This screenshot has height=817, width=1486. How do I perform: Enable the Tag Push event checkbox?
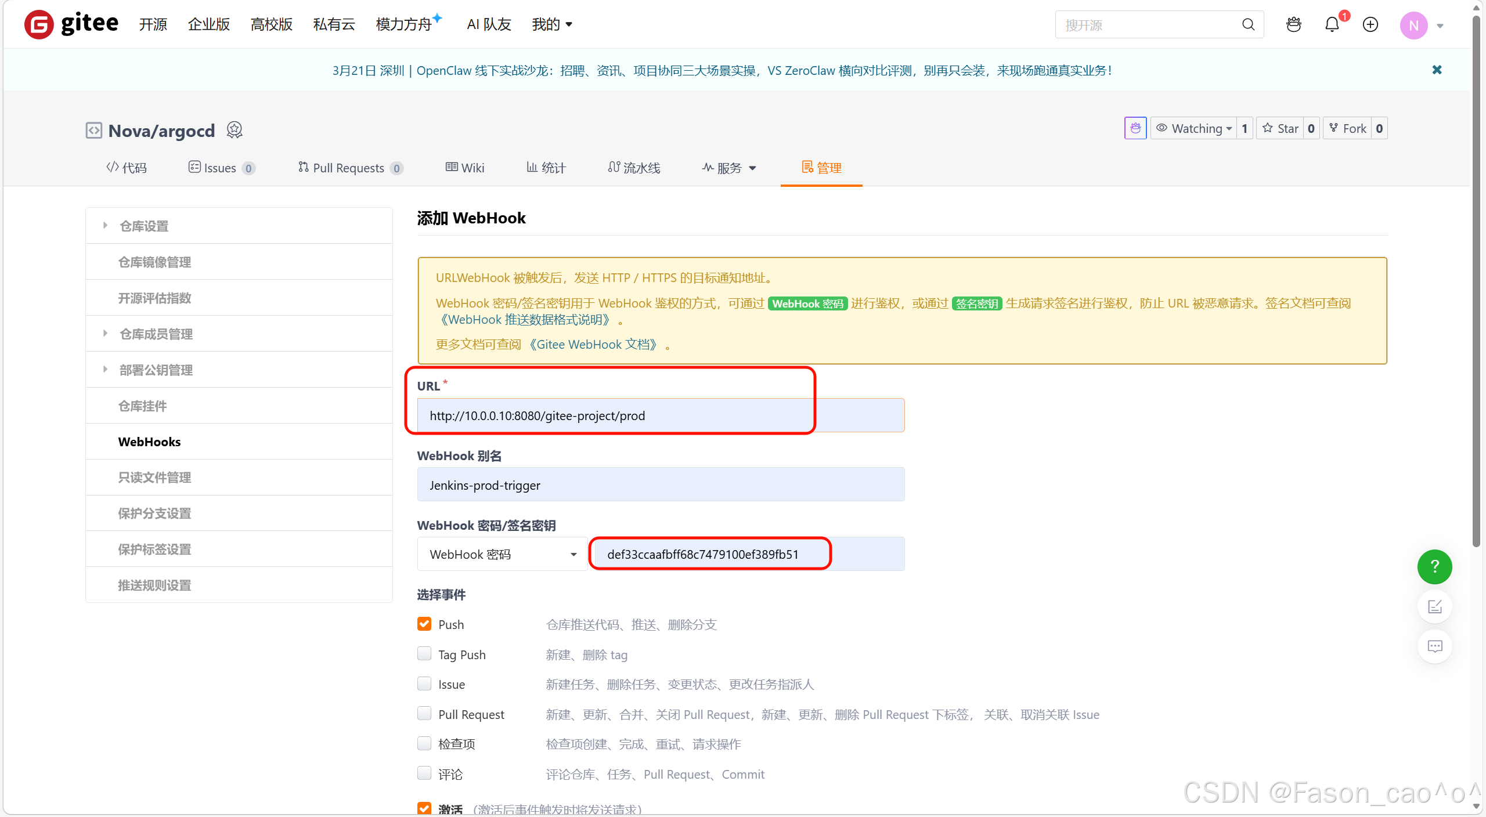pyautogui.click(x=424, y=654)
